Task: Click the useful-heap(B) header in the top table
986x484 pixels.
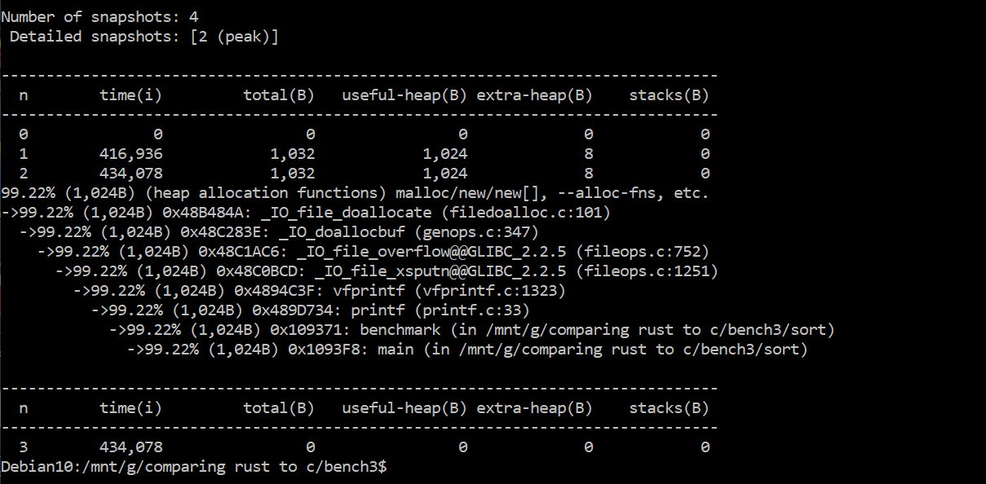Action: point(404,95)
